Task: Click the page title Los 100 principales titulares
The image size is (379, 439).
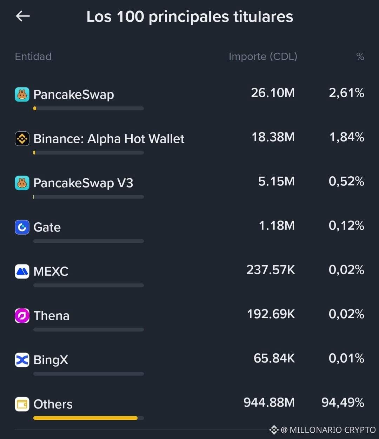Action: click(x=190, y=17)
